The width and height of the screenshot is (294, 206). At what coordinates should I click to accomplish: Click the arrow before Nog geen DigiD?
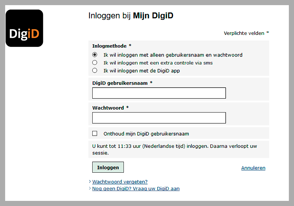coord(90,188)
